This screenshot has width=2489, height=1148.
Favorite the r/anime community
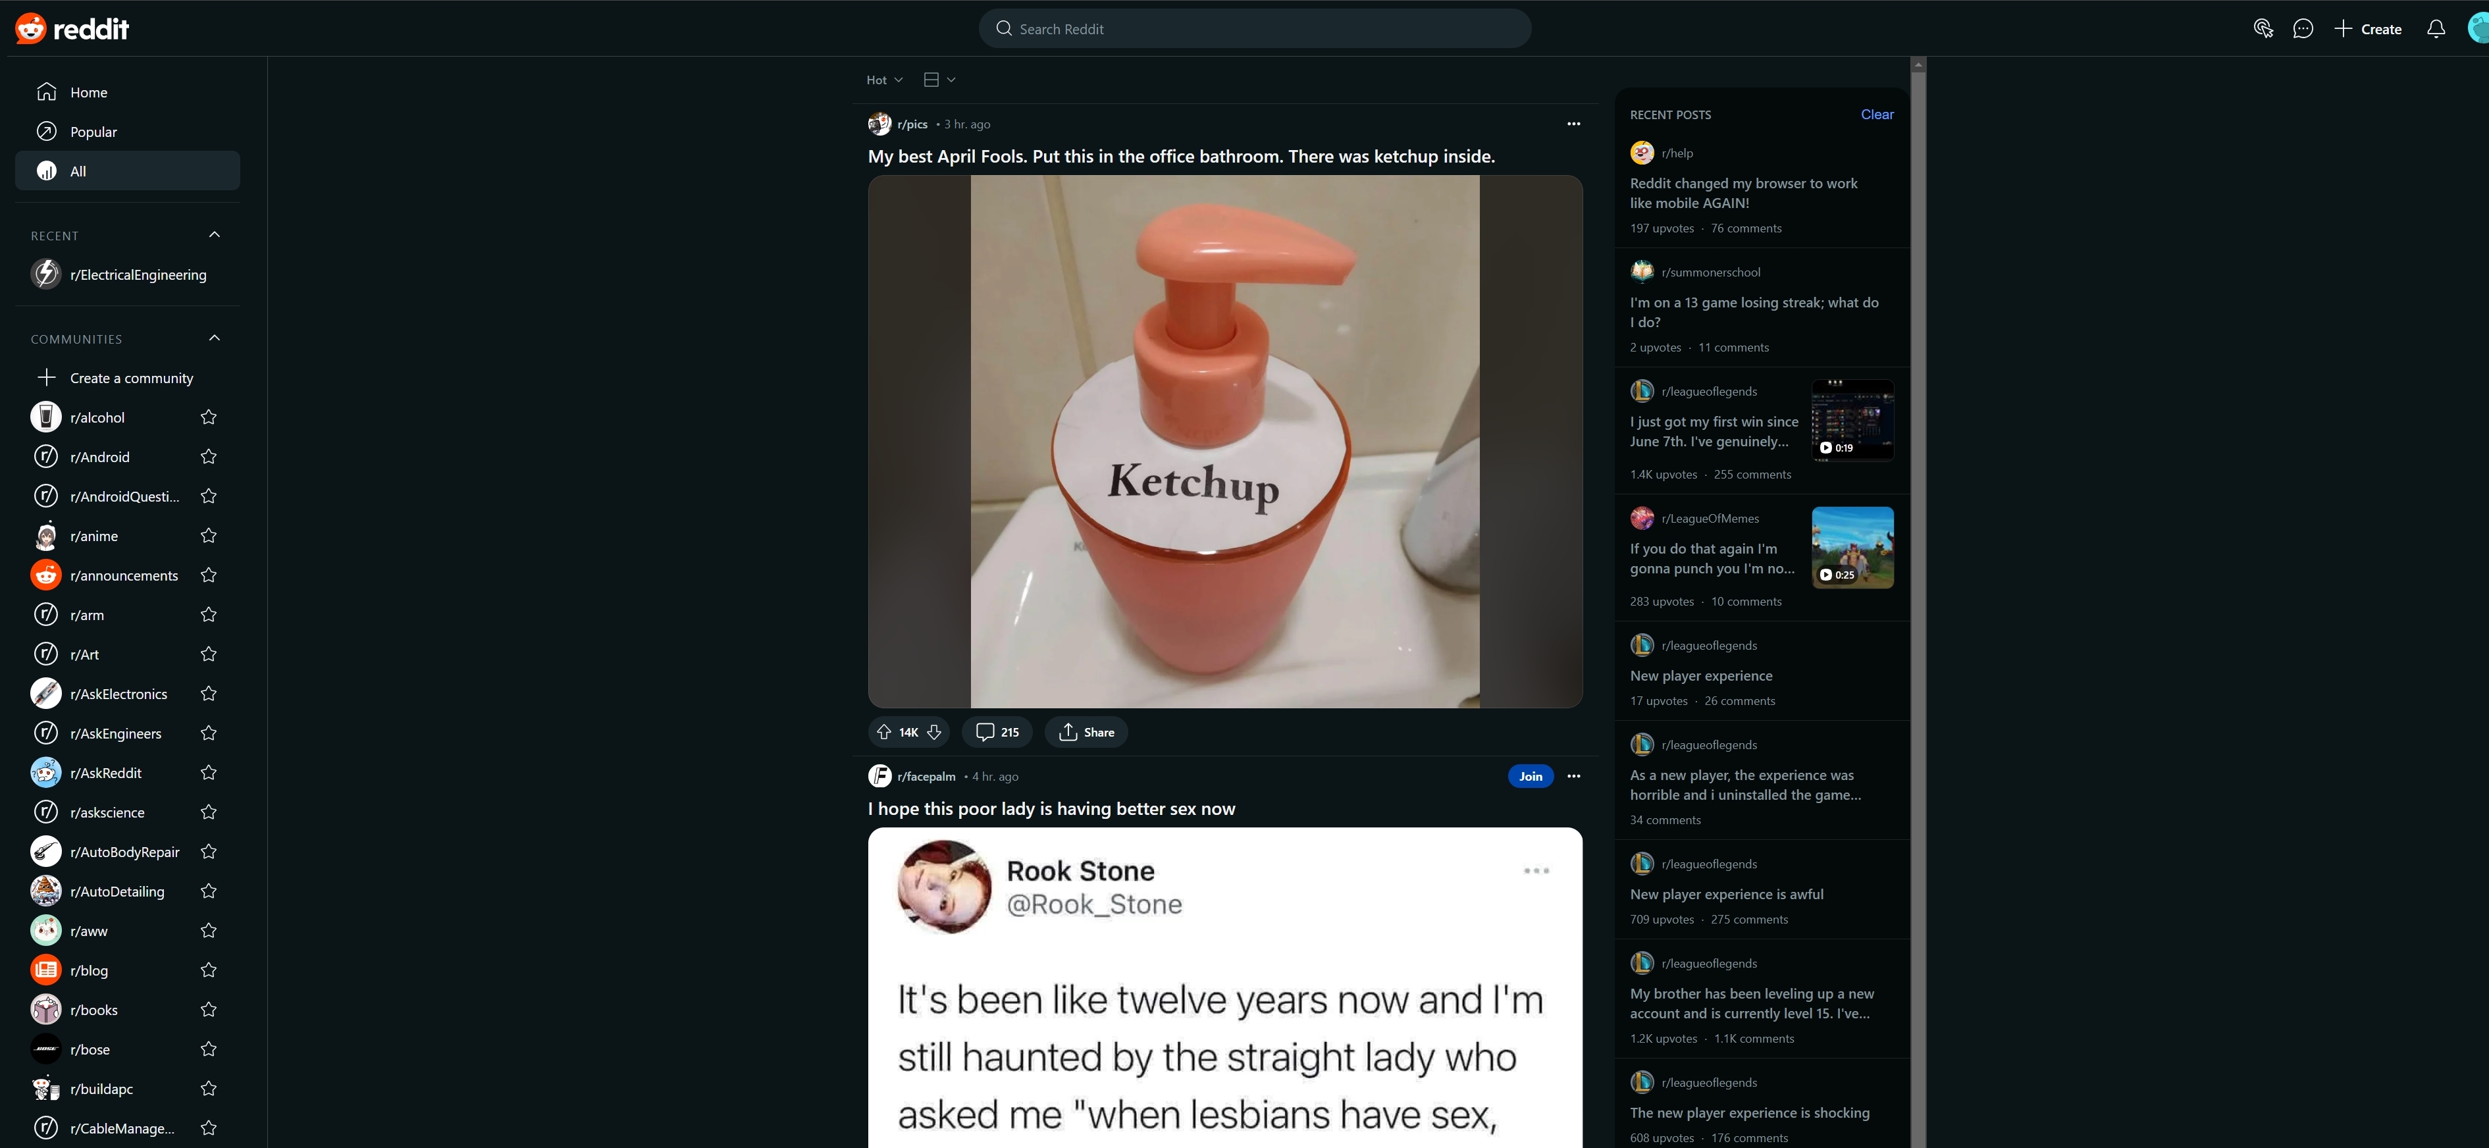point(209,535)
